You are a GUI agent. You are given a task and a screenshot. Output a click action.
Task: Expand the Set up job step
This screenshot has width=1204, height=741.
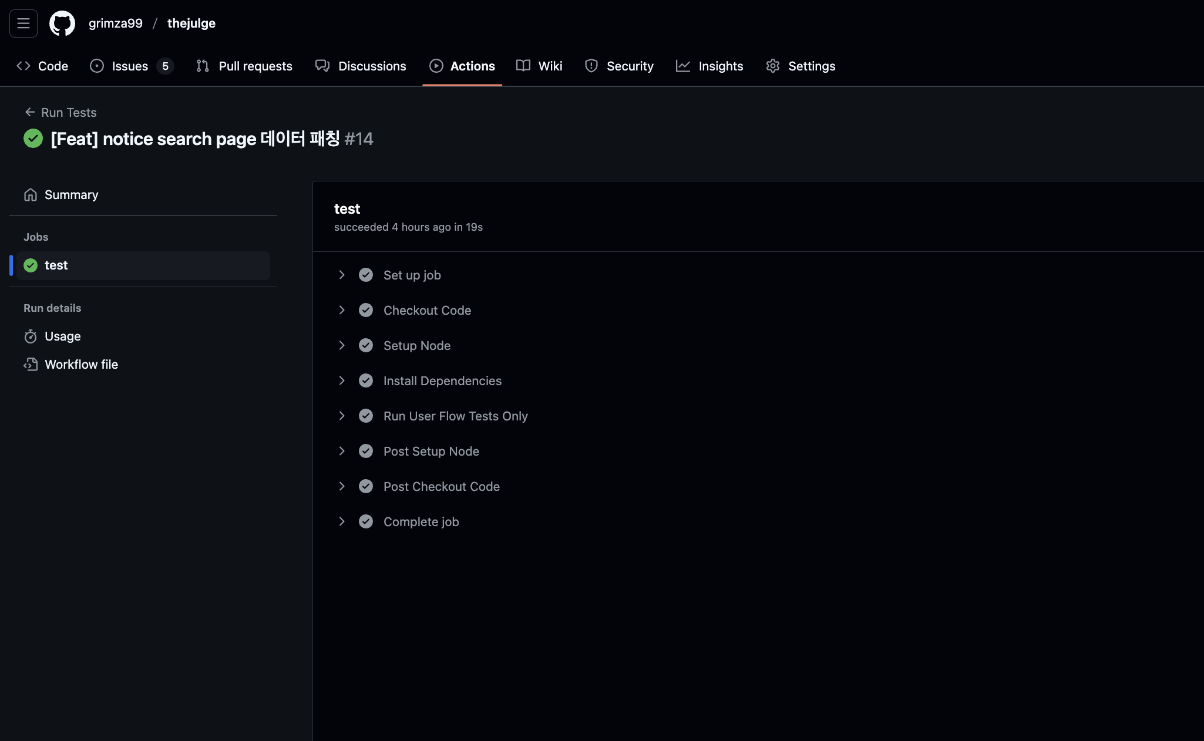(x=342, y=275)
